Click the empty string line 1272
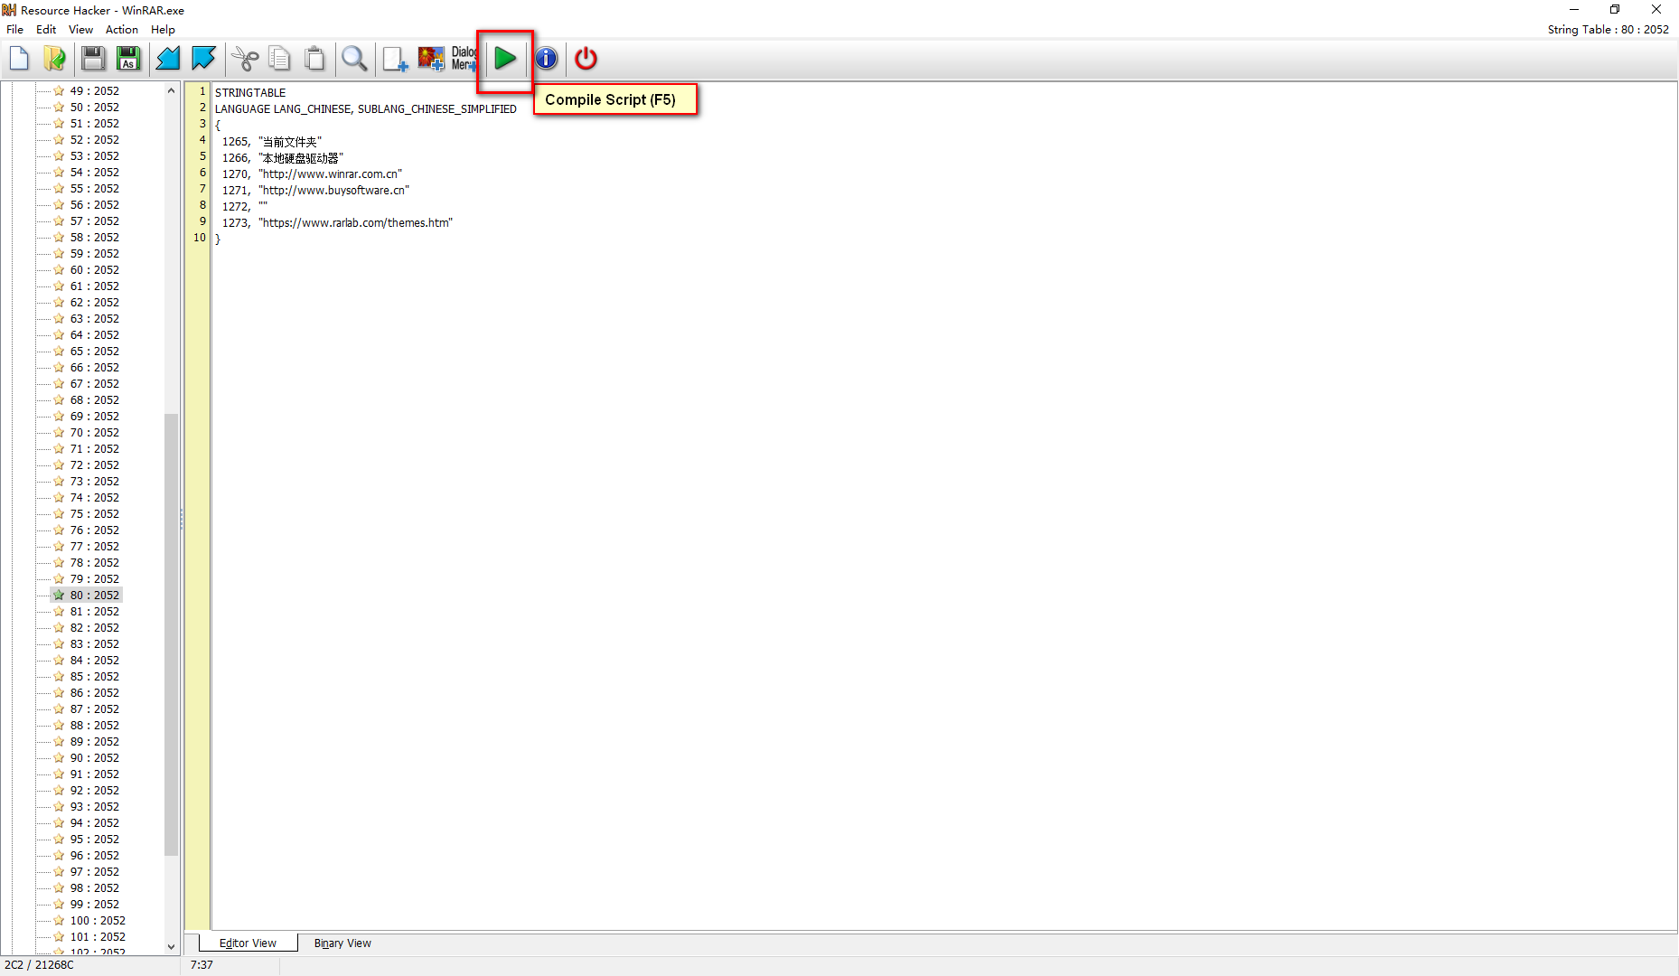Viewport: 1679px width, 976px height. tap(245, 207)
